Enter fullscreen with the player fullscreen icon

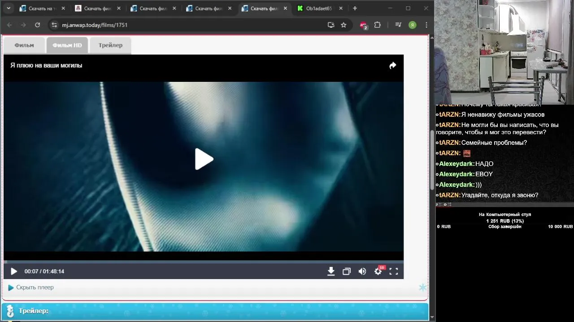pos(393,271)
